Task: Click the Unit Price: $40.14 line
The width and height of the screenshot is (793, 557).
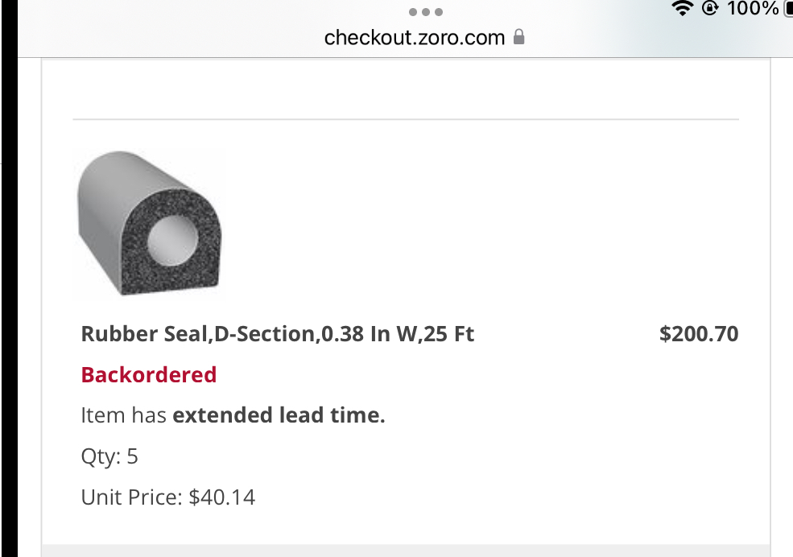Action: pos(168,497)
